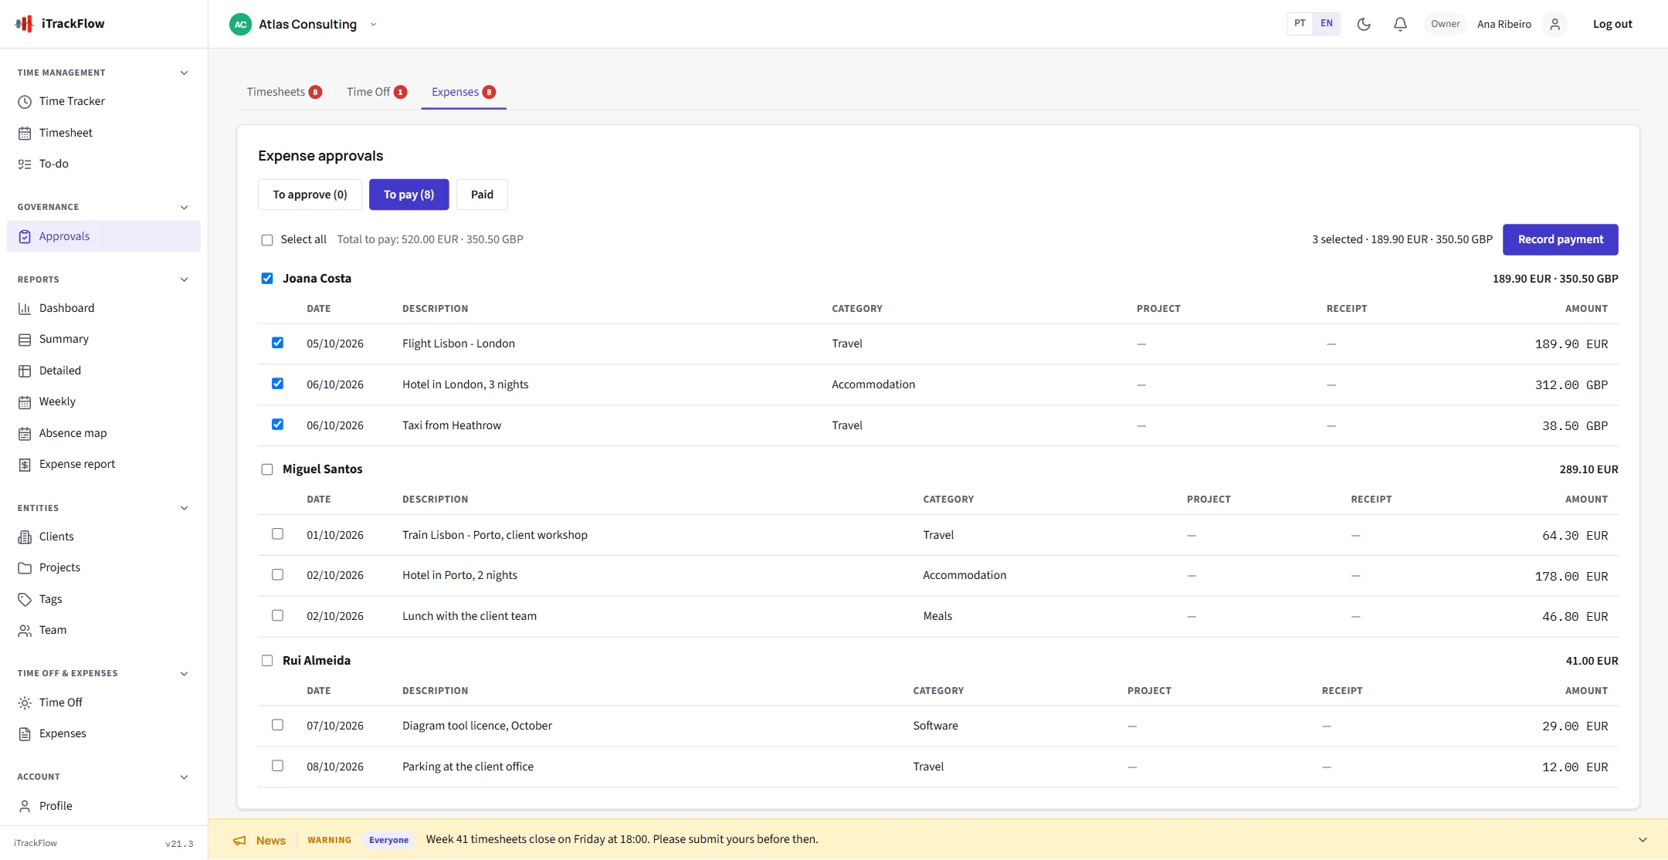The image size is (1668, 860).
Task: Check the Select all checkbox
Action: [x=267, y=240]
